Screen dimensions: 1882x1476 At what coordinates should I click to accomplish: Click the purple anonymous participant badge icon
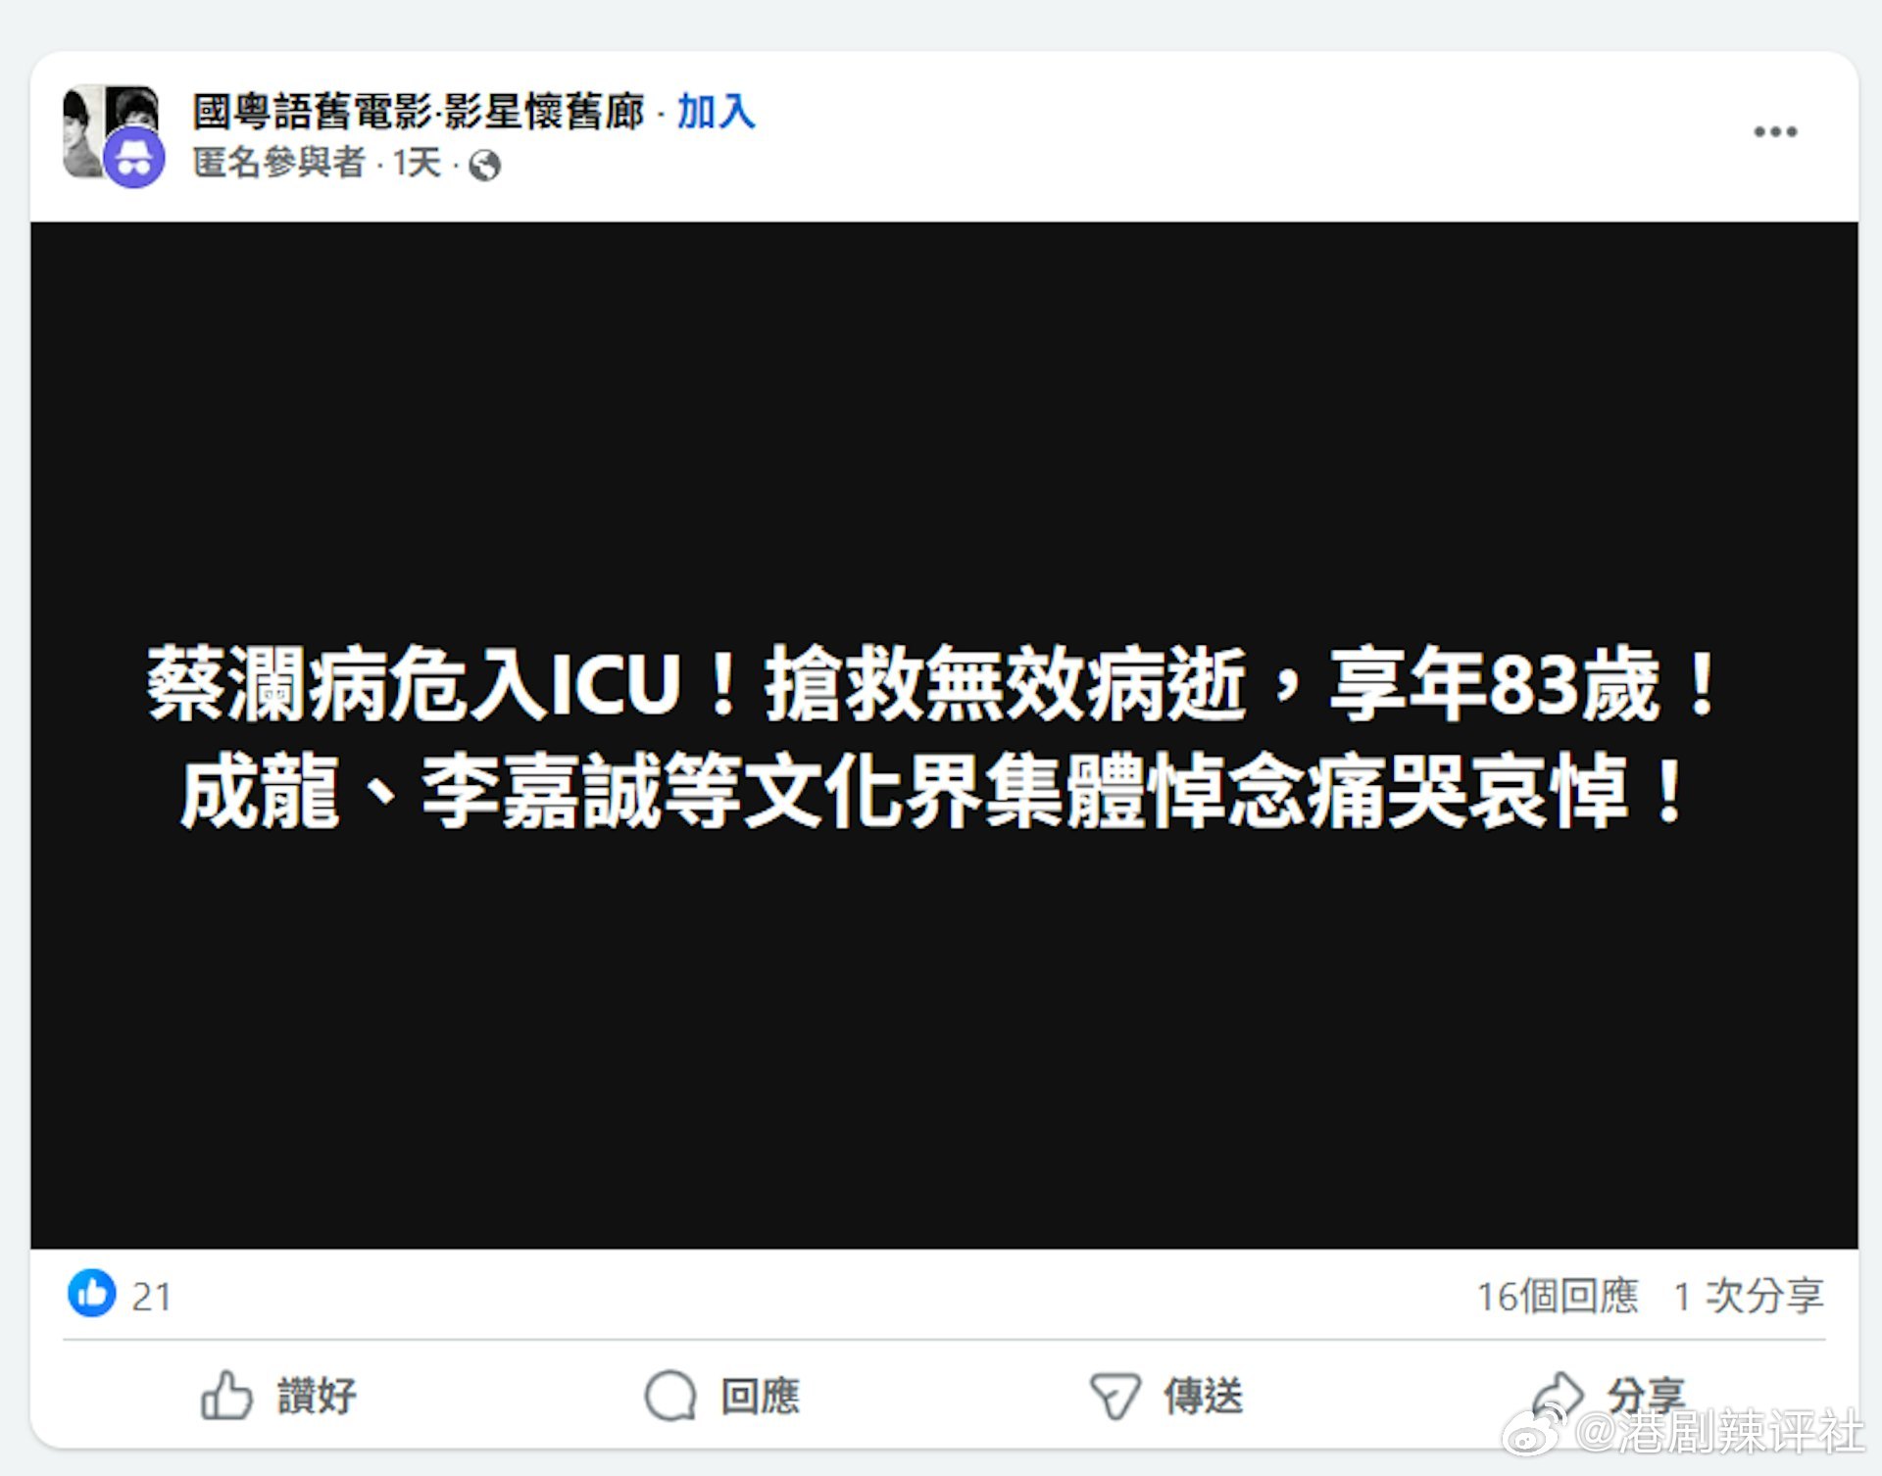tap(134, 158)
